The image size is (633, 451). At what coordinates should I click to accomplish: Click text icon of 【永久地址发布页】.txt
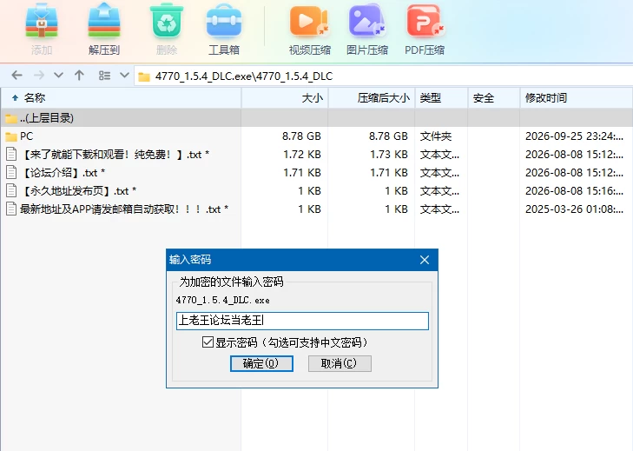pos(11,190)
